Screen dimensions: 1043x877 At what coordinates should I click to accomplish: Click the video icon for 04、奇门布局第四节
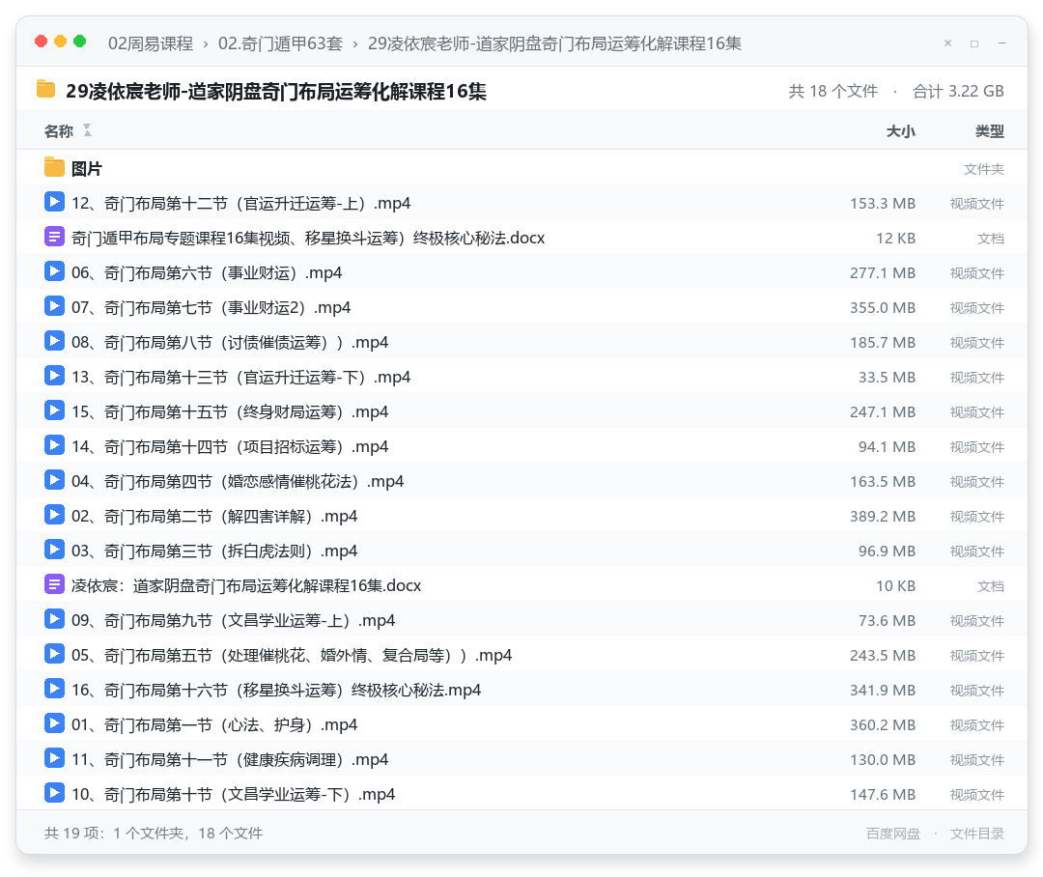[54, 480]
